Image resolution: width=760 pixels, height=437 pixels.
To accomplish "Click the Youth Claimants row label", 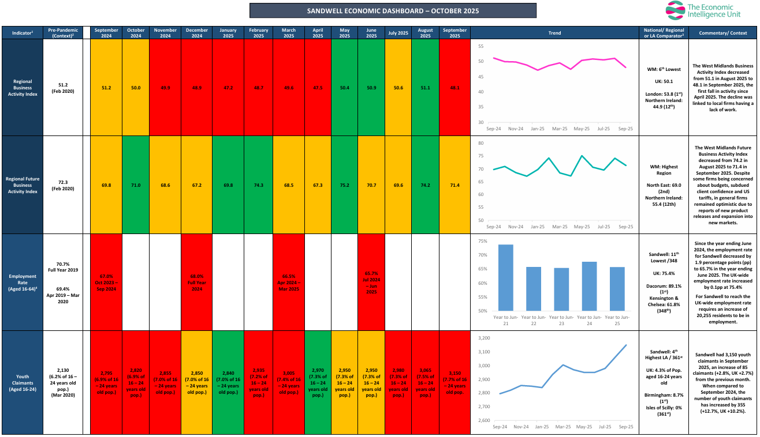I will click(22, 382).
